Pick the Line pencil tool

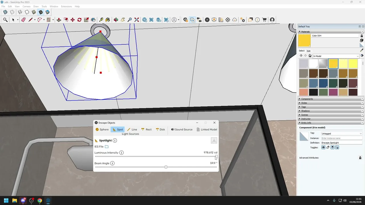click(x=30, y=20)
